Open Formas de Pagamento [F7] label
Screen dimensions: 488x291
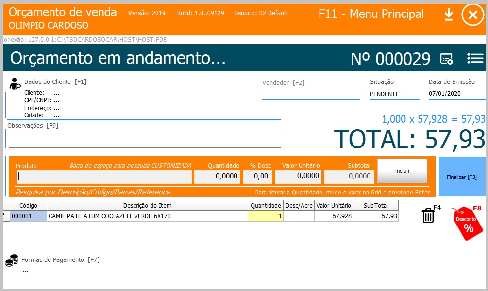(60, 259)
